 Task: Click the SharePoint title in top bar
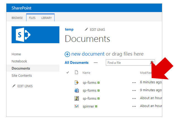coord(22,8)
